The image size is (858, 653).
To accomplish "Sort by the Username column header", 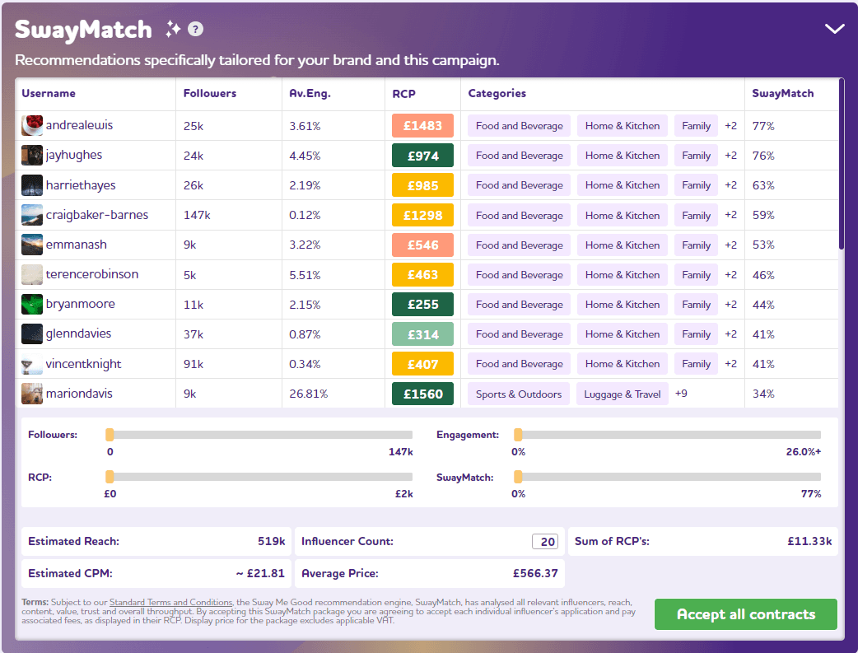I will click(x=49, y=93).
